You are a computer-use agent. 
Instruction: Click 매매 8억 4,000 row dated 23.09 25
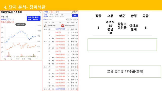point(60,89)
